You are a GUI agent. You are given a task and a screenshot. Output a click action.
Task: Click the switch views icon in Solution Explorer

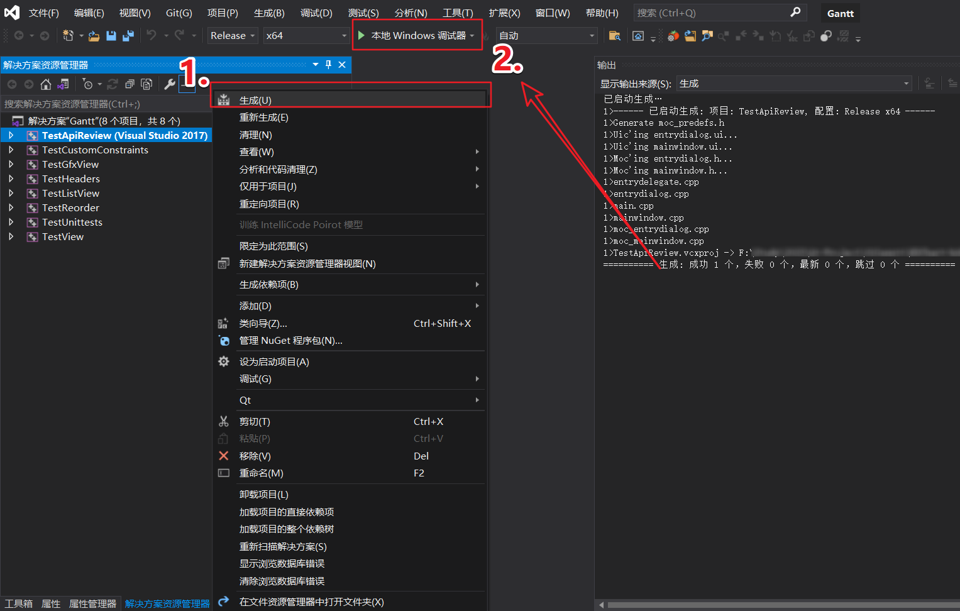(x=63, y=84)
